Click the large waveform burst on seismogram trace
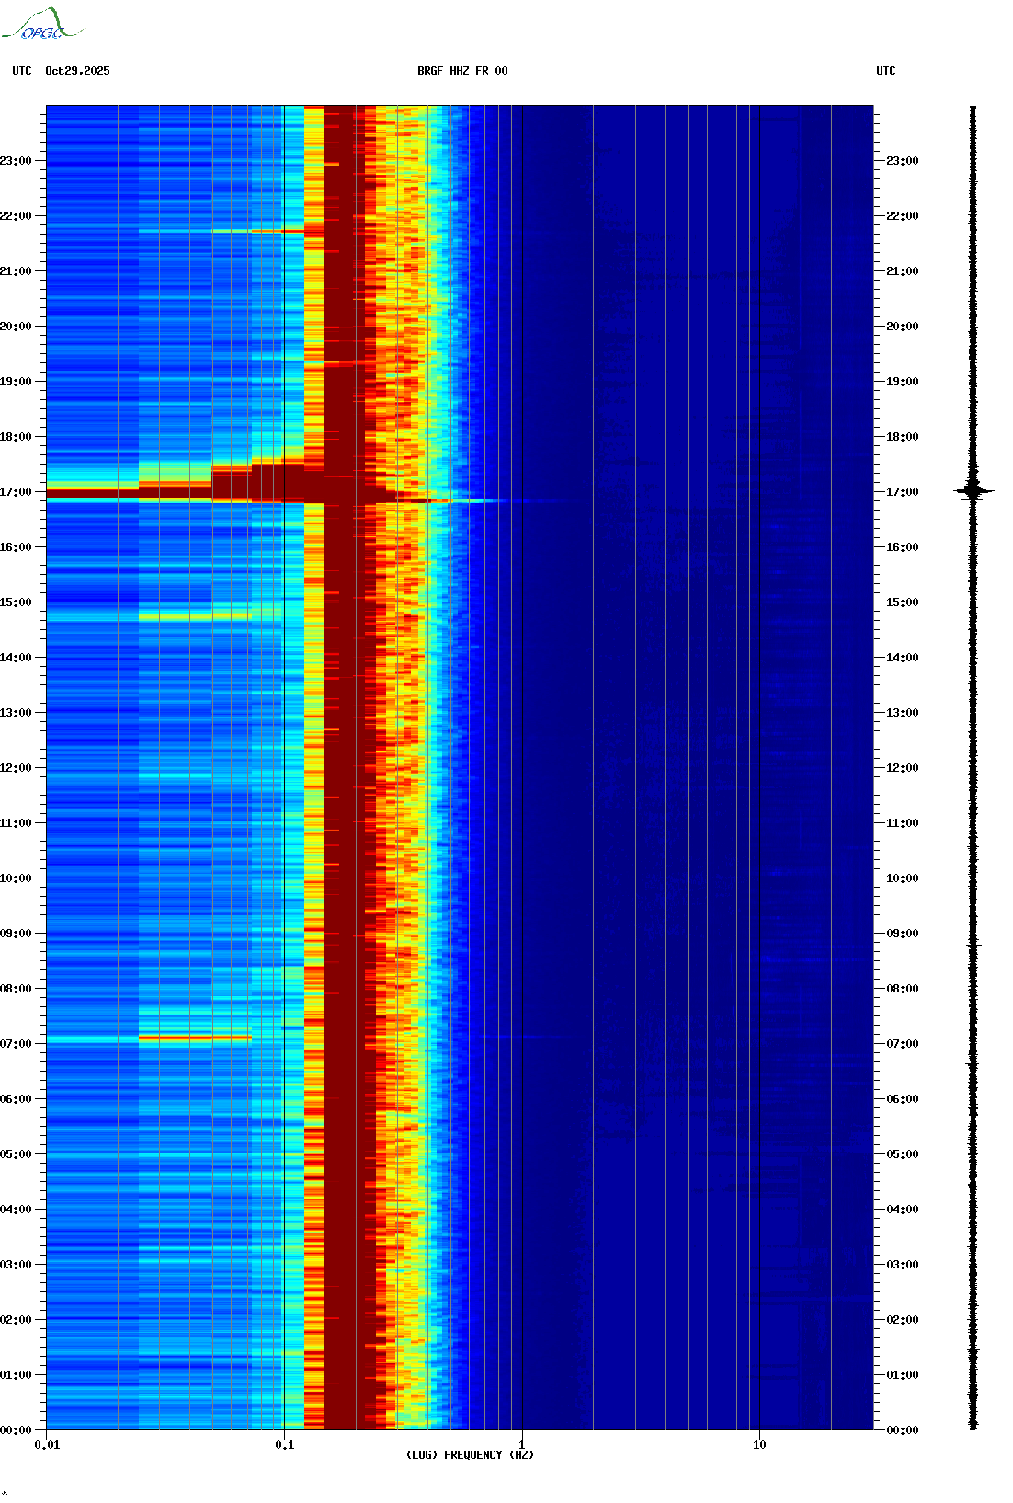The height and width of the screenshot is (1503, 1013). pyautogui.click(x=973, y=491)
